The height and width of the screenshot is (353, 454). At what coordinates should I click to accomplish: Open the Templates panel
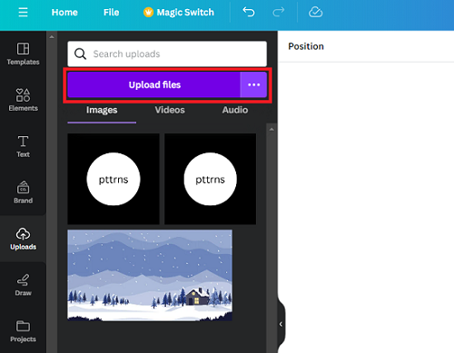click(x=23, y=54)
